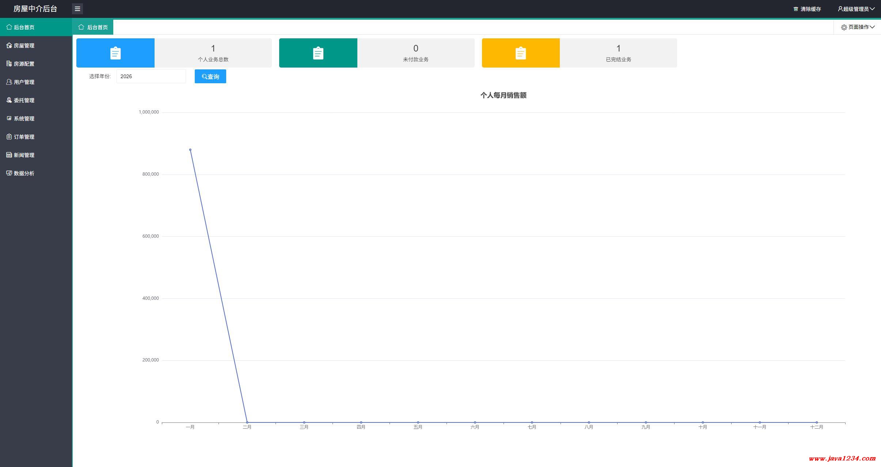The height and width of the screenshot is (467, 881).
Task: Click the 清除缓存 link
Action: tap(810, 9)
